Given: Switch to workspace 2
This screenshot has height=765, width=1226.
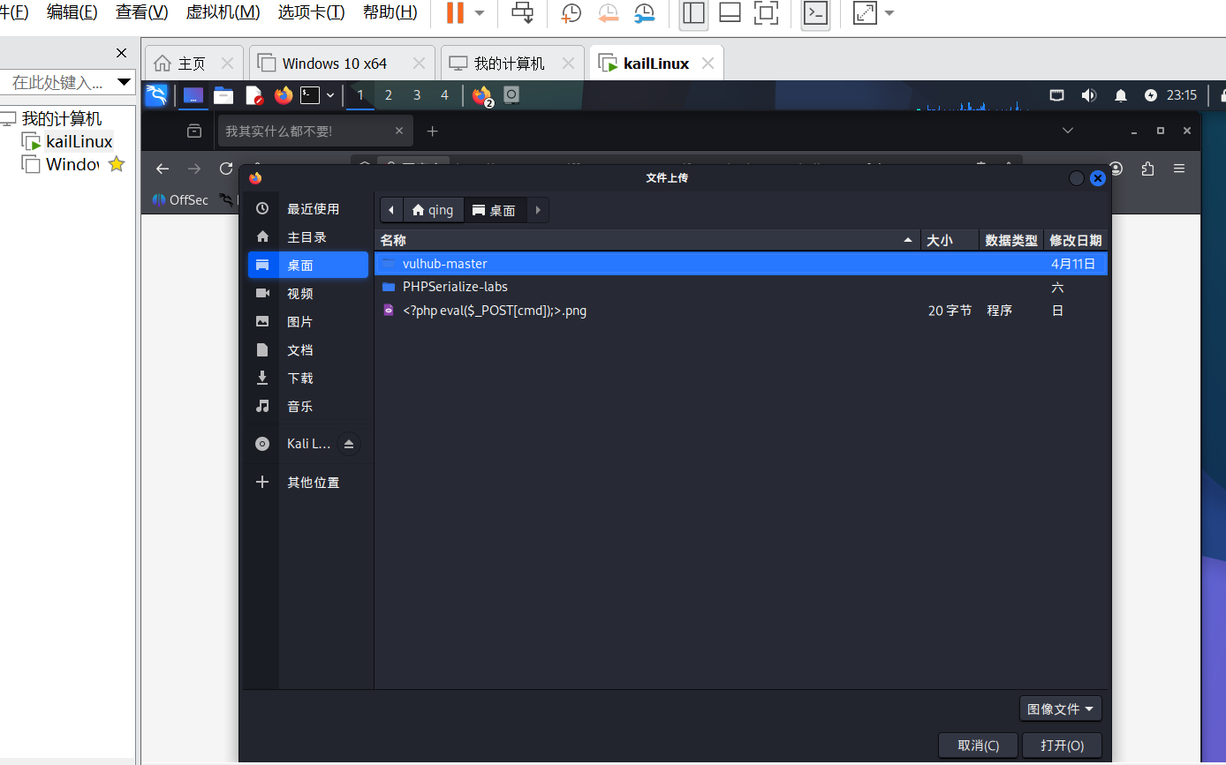Looking at the screenshot, I should click(389, 94).
